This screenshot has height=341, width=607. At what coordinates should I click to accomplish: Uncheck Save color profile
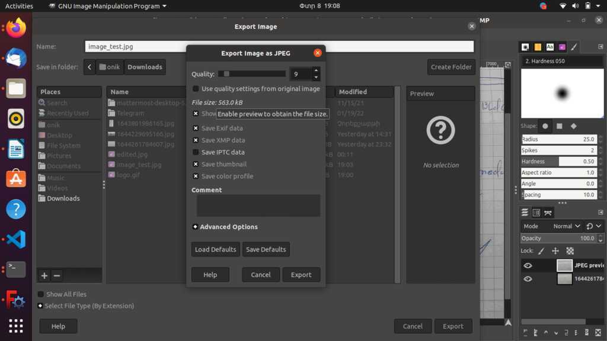click(196, 176)
